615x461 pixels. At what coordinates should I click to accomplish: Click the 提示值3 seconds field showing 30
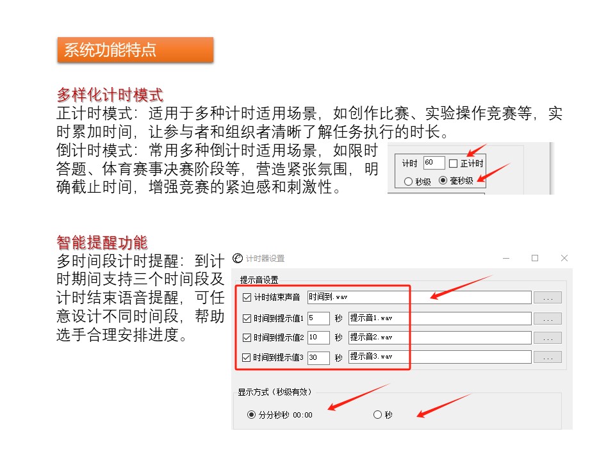pyautogui.click(x=318, y=357)
